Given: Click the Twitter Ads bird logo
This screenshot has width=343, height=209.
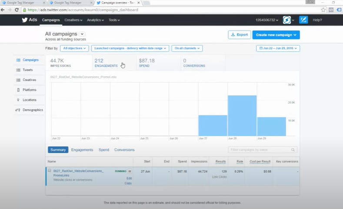Looking at the screenshot, I should tap(25, 20).
